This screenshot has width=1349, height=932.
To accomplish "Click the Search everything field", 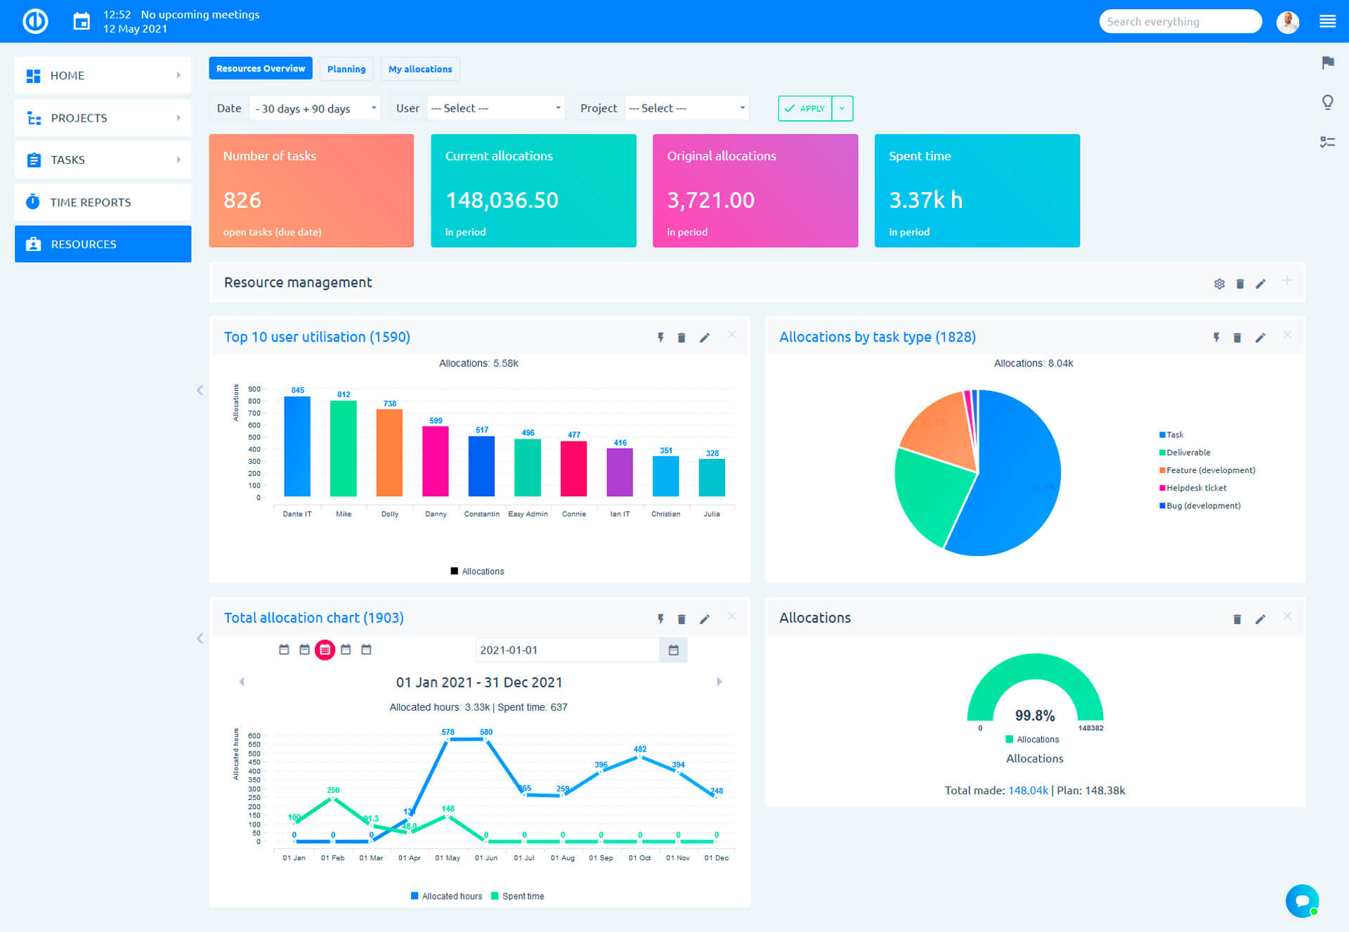I will 1180,22.
